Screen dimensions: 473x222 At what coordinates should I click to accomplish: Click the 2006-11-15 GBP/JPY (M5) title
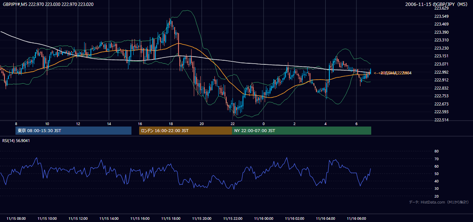[x=437, y=4]
